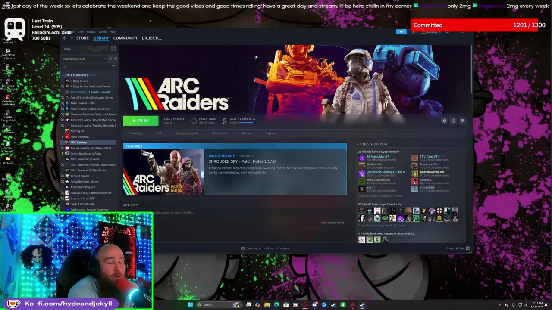Open the game info icon

pyautogui.click(x=453, y=121)
